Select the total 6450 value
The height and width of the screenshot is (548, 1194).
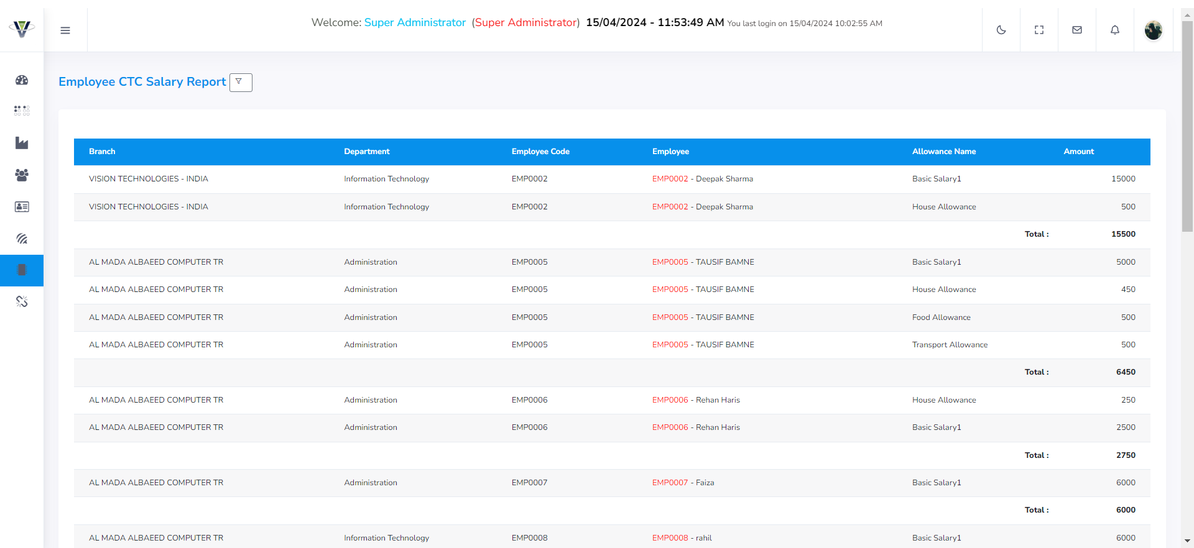1126,372
